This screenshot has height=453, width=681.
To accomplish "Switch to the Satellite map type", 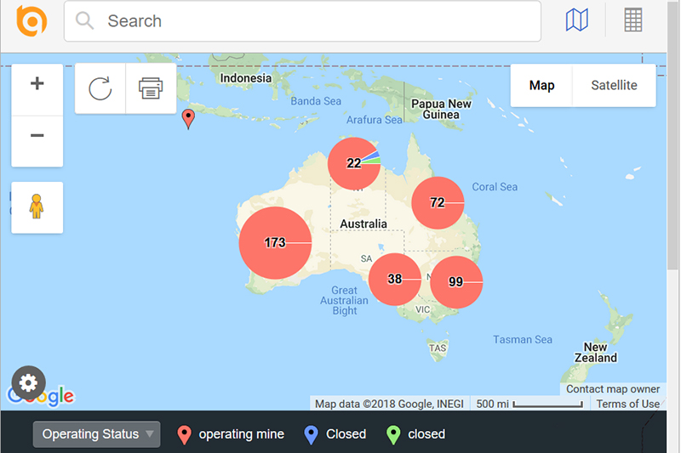I will (x=614, y=85).
